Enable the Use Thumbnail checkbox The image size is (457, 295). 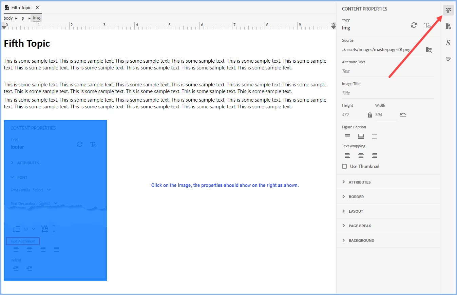(x=344, y=166)
